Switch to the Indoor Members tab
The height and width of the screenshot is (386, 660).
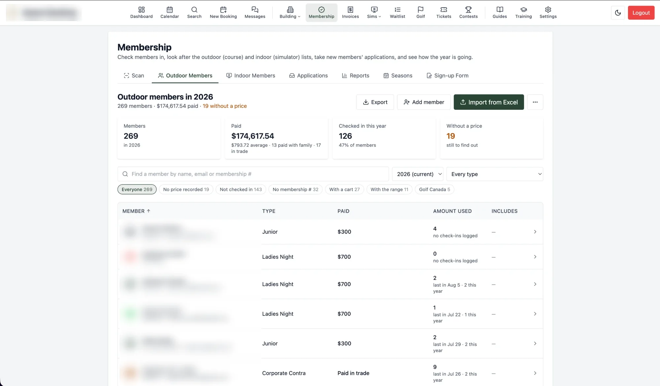coord(250,75)
